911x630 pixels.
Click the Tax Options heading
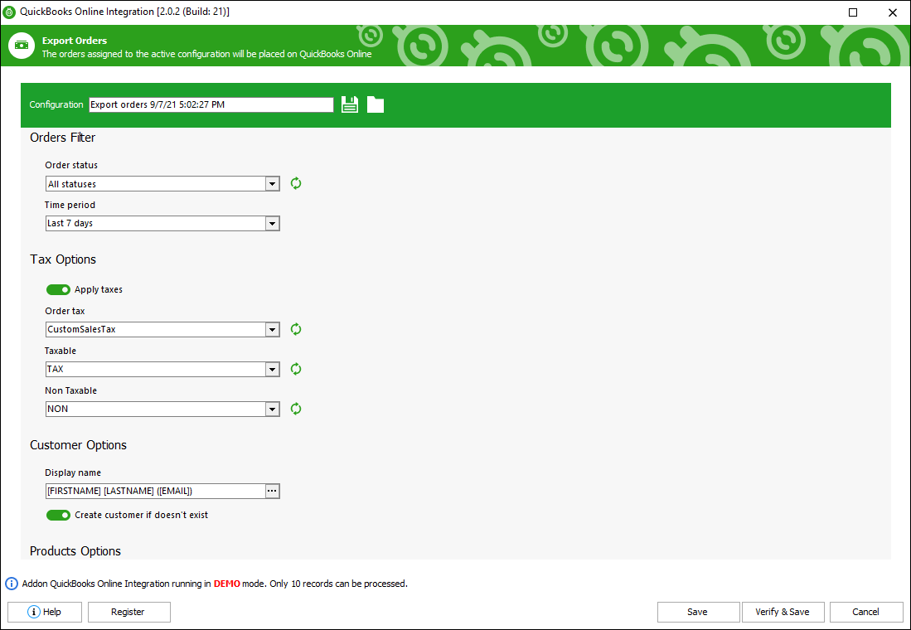click(x=63, y=259)
